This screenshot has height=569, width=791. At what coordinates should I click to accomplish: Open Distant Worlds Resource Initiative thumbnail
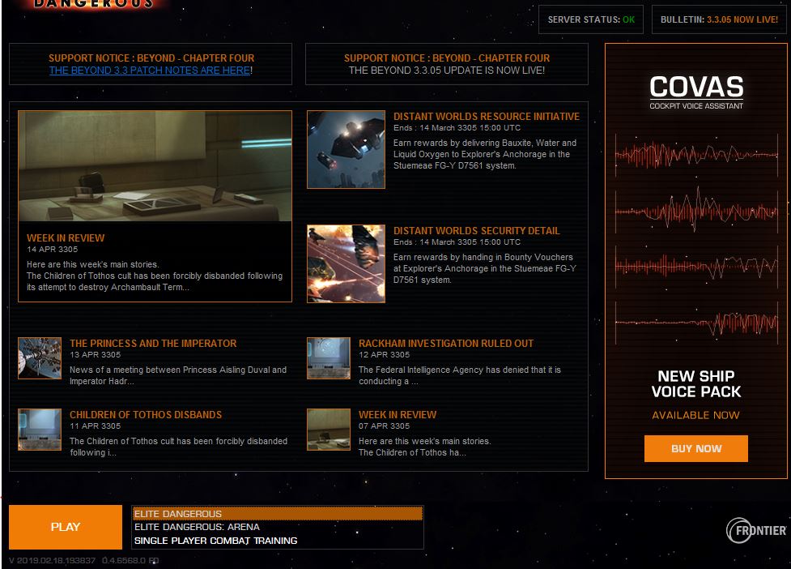click(346, 149)
